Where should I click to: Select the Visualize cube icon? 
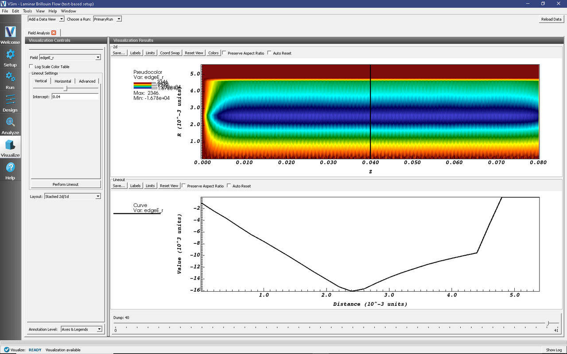[10, 145]
